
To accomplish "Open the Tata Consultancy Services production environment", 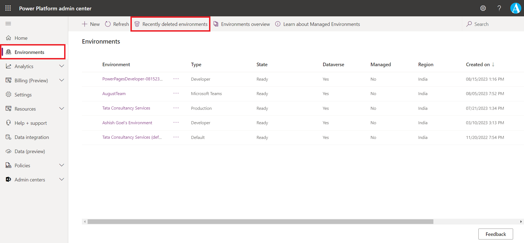I will [x=126, y=108].
